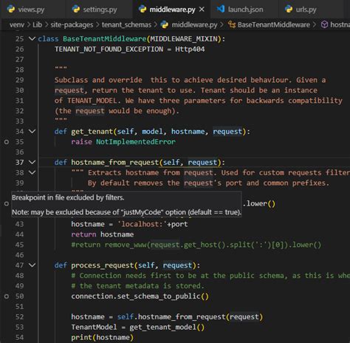Click 'TENANT_NOT_FOUND_EXCEPTION' on line 26
350x343 pixels.
coord(109,50)
